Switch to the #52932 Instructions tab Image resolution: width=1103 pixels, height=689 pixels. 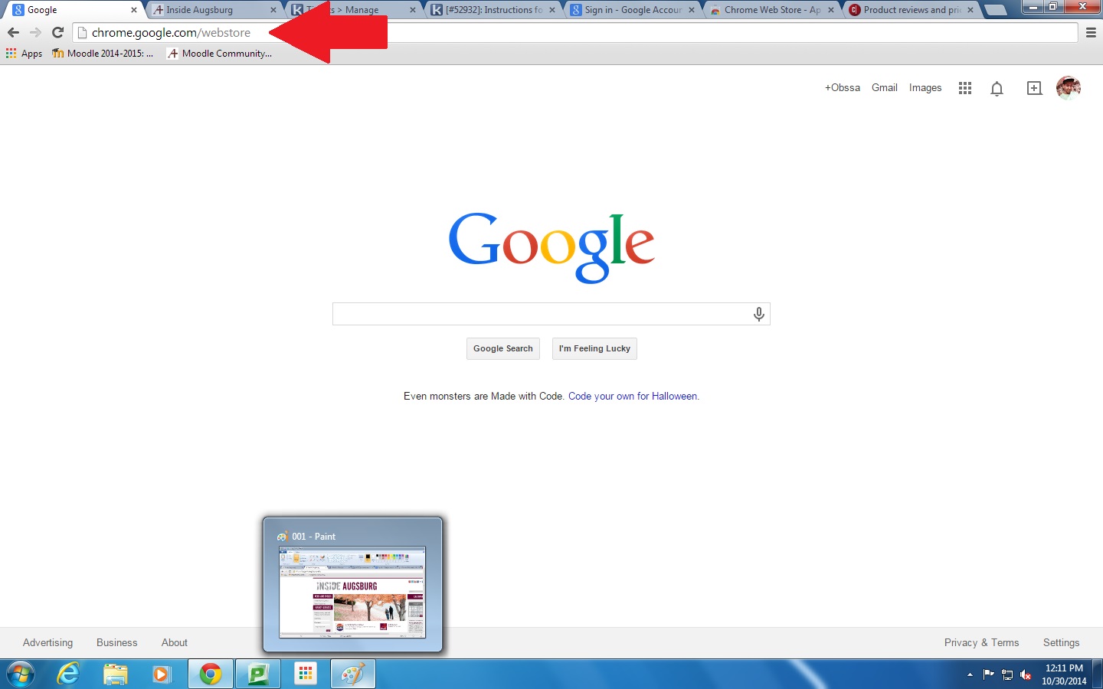pos(493,10)
